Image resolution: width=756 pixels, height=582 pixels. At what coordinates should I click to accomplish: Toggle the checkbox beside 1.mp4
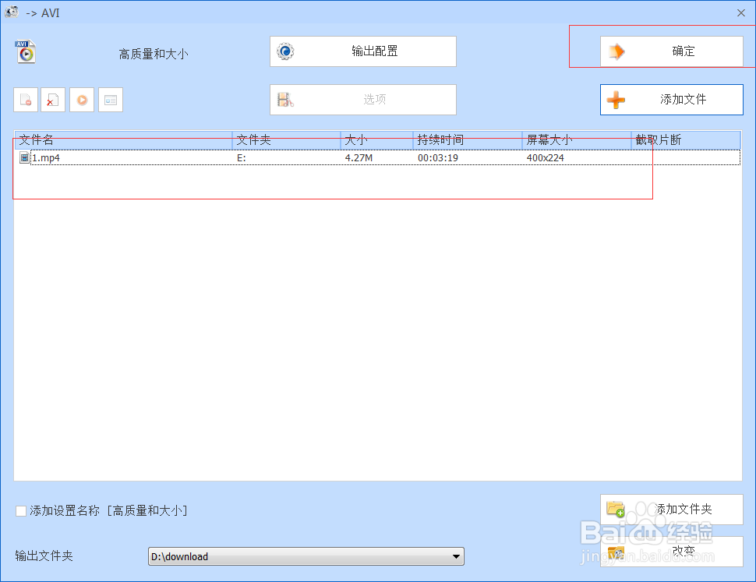(x=24, y=157)
